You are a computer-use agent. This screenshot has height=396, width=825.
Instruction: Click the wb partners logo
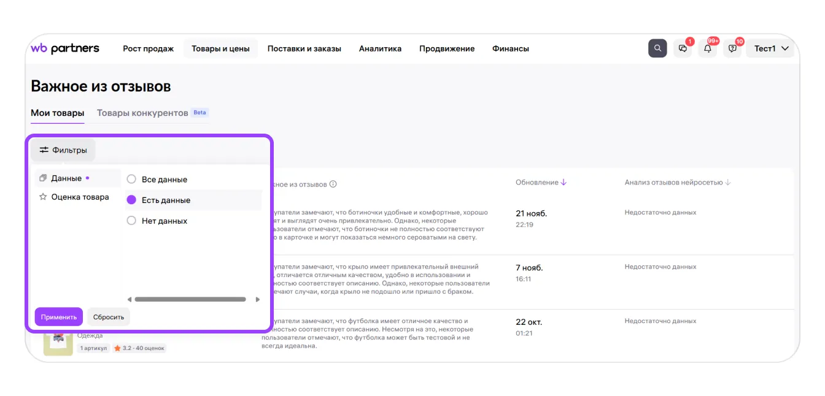[65, 48]
